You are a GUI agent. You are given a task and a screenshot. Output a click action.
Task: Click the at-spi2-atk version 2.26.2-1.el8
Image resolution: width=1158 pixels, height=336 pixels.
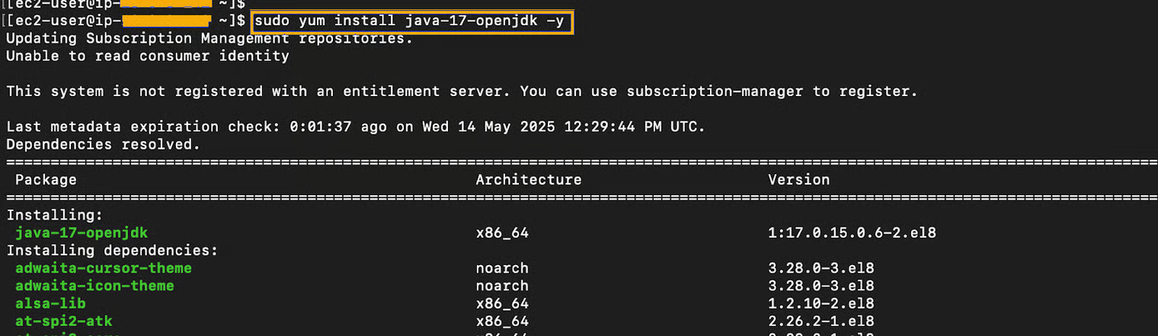coord(821,321)
